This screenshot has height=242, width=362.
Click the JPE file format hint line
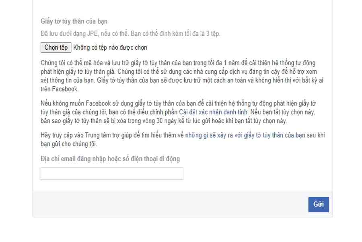point(130,34)
